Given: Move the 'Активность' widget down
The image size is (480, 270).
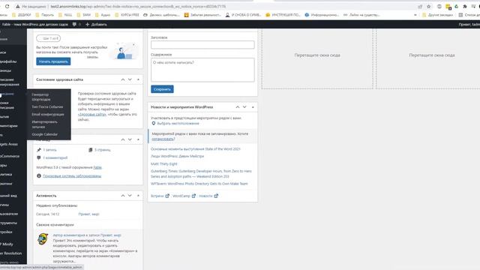Looking at the screenshot, I should [x=130, y=196].
